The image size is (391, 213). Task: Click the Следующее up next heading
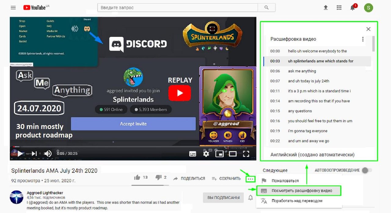pos(275,170)
